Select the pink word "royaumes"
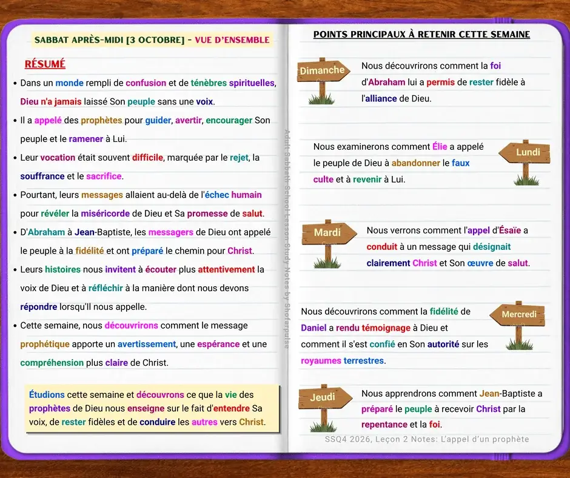This screenshot has width=570, height=478. click(321, 360)
